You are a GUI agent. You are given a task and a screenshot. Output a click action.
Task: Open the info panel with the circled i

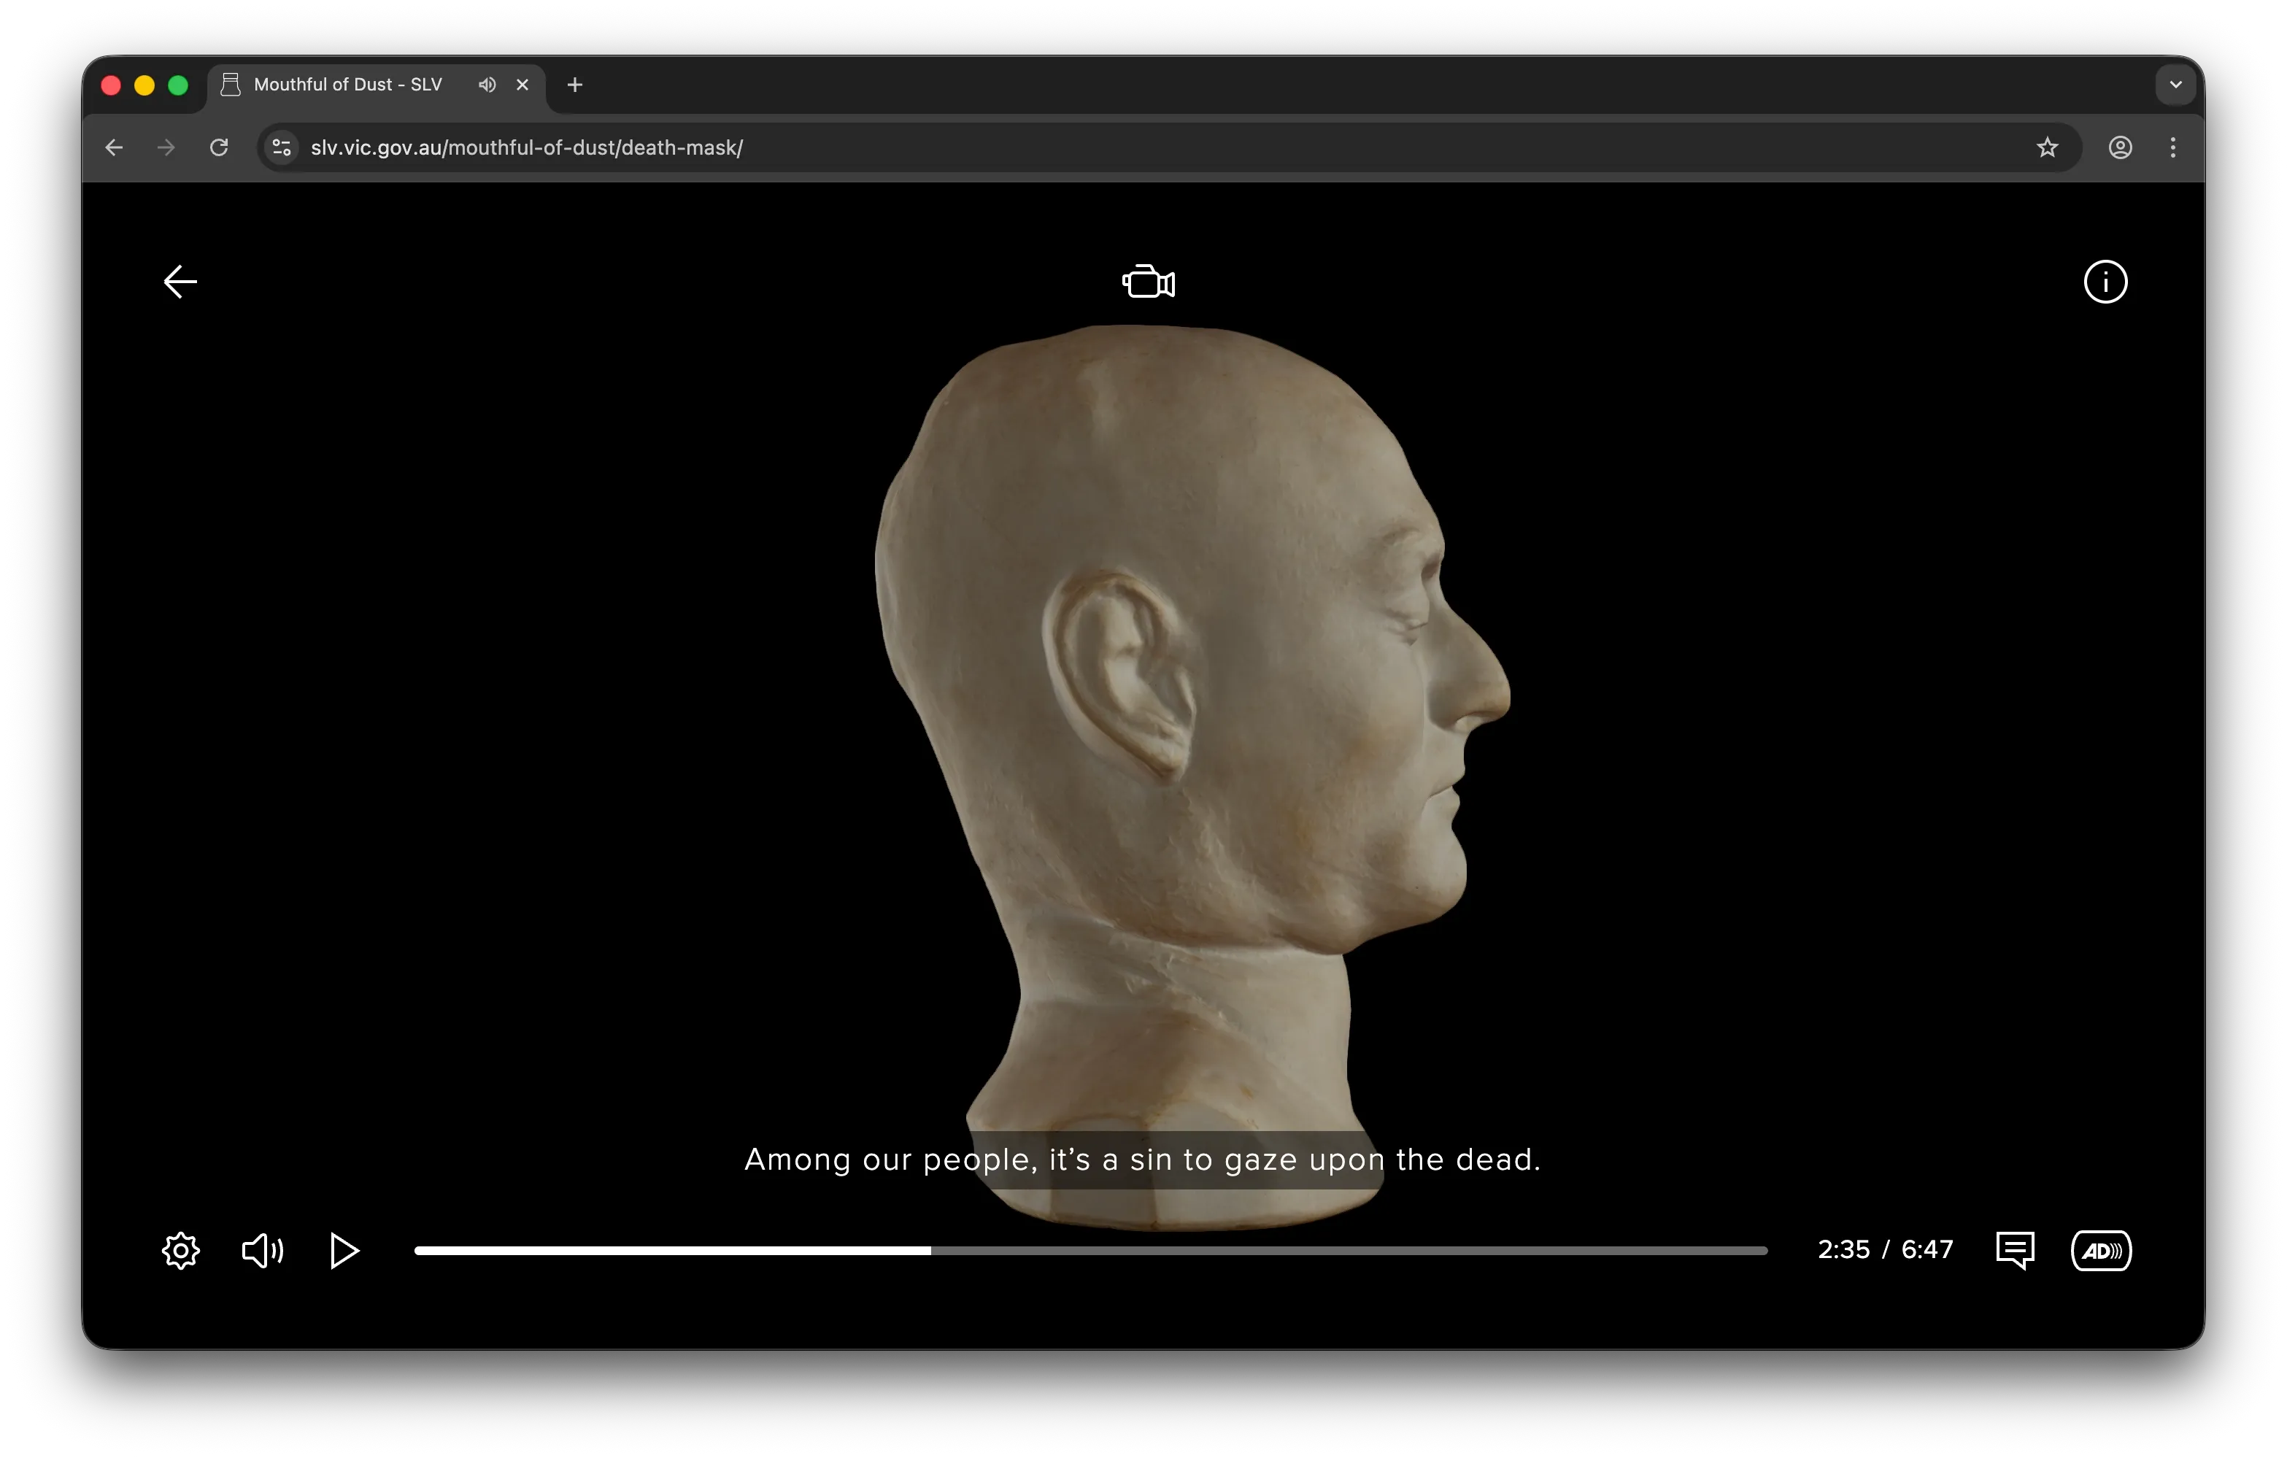coord(2105,282)
